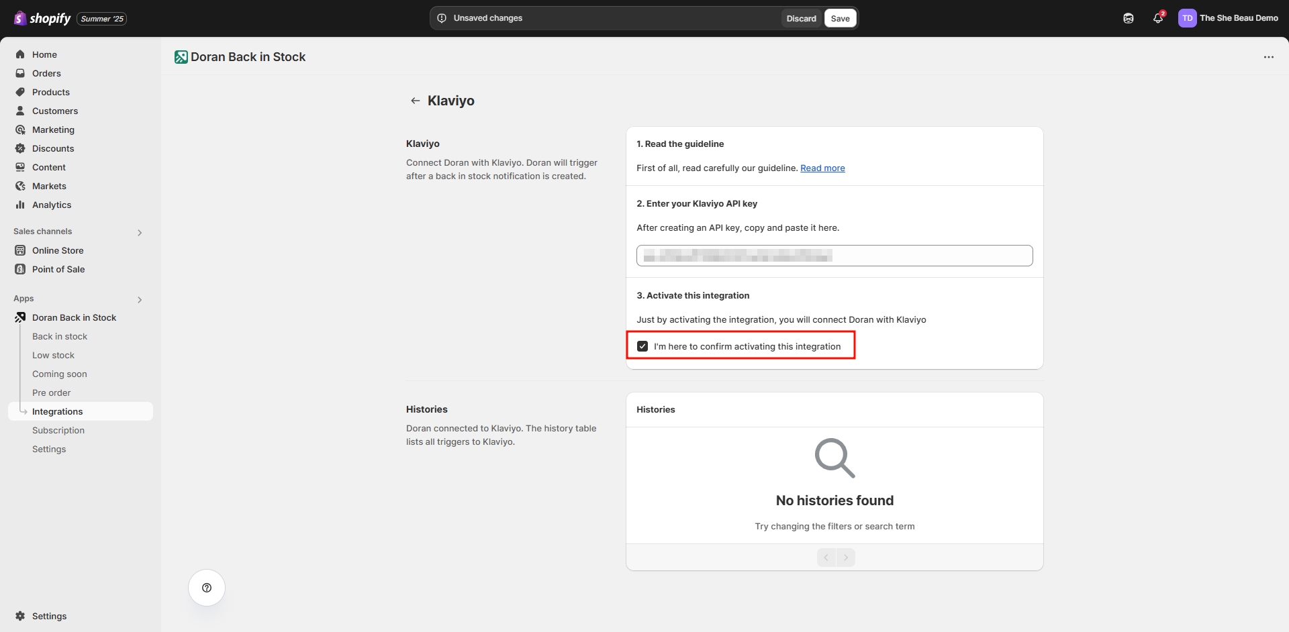Image resolution: width=1289 pixels, height=632 pixels.
Task: Expand the Sales channels section chevron
Action: coord(140,233)
